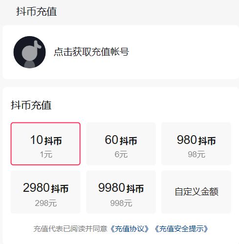This screenshot has height=244, width=239.
Task: Click the 6元 price label
Action: 121,154
